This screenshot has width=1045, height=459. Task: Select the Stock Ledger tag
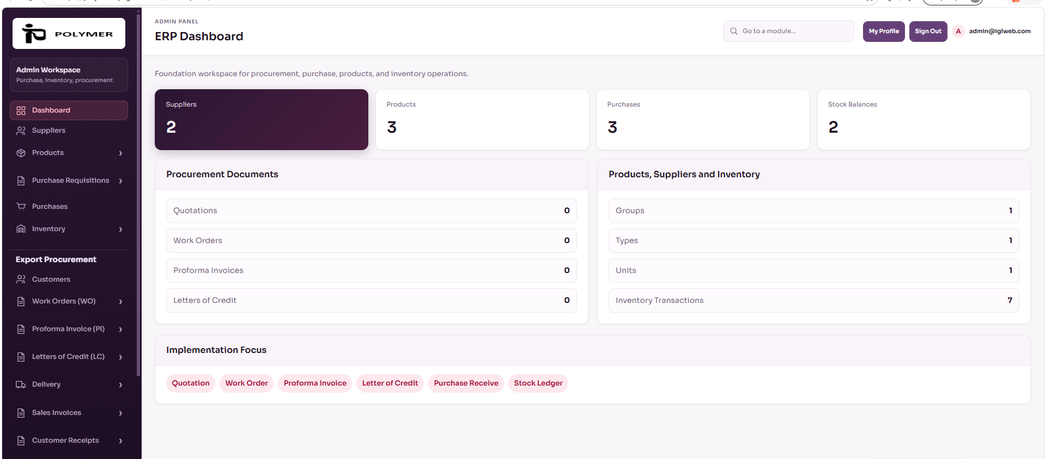pos(538,383)
